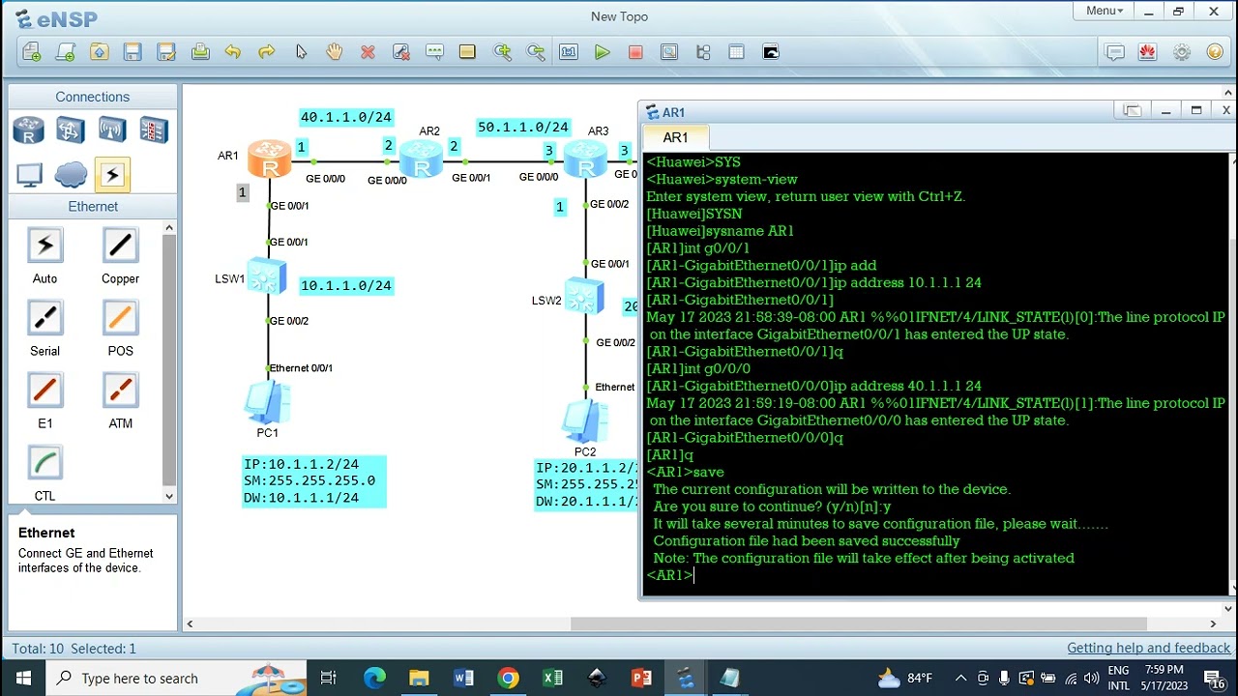Viewport: 1238px width, 696px height.
Task: Click the Save As toolbar icon
Action: coord(166,52)
